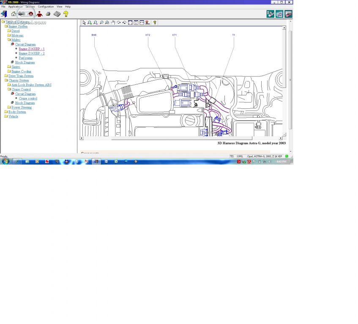Open Internet Explorer from taskbar
The image size is (358, 324).
pyautogui.click(x=17, y=161)
